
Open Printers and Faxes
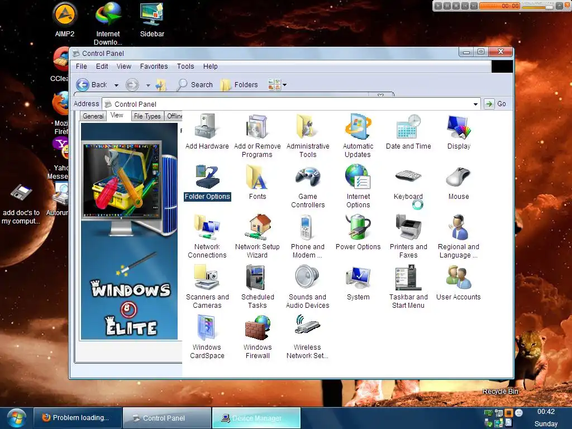408,236
